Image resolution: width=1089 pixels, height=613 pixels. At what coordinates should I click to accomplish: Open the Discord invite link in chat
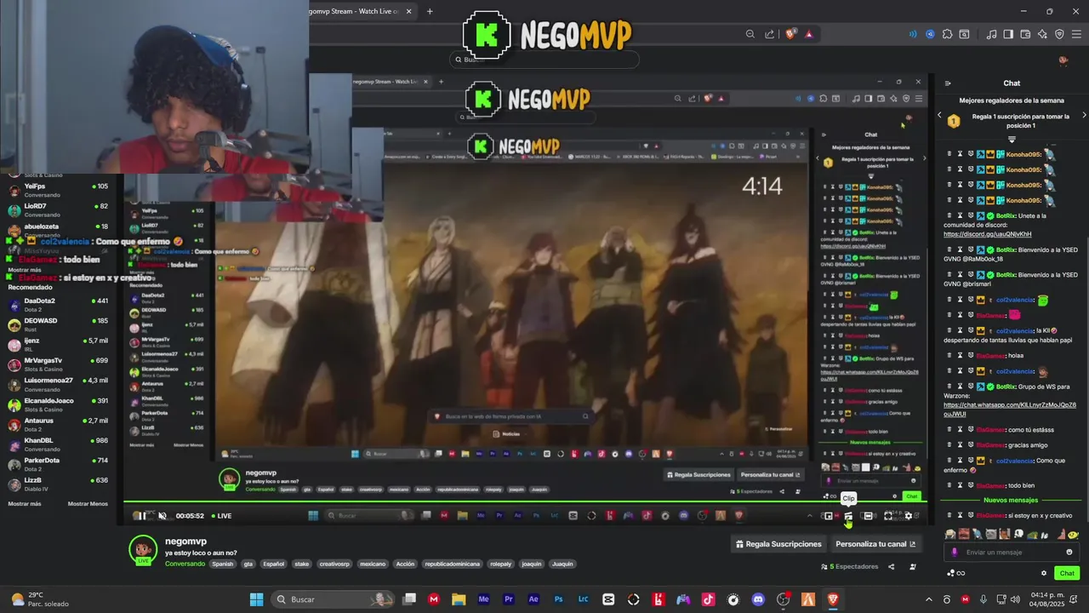[x=987, y=234]
